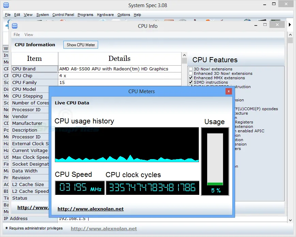
Task: Click the AMD A8-5500 APU details cell
Action: tap(120, 69)
